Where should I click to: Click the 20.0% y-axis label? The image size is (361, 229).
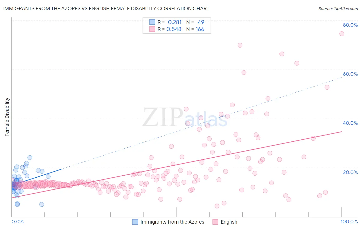(350, 172)
